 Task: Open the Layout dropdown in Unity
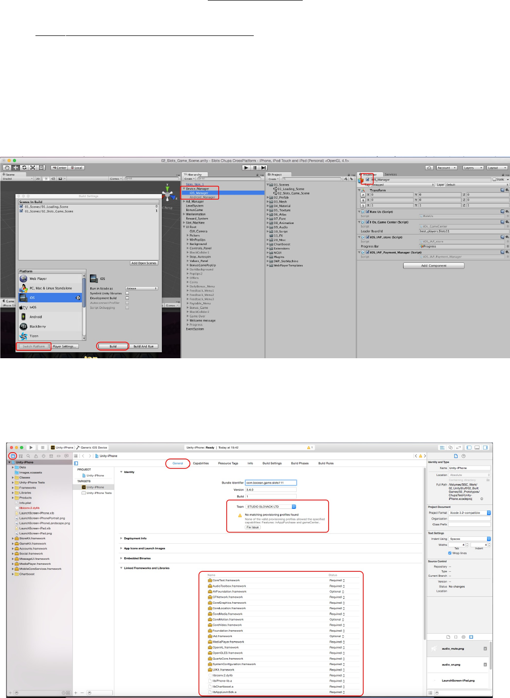[497, 168]
